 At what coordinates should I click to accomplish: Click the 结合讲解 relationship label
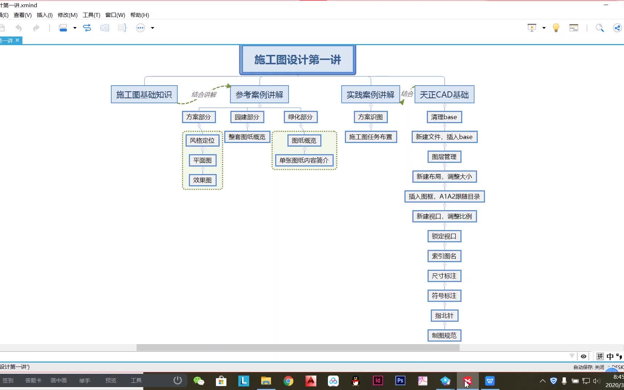point(204,95)
